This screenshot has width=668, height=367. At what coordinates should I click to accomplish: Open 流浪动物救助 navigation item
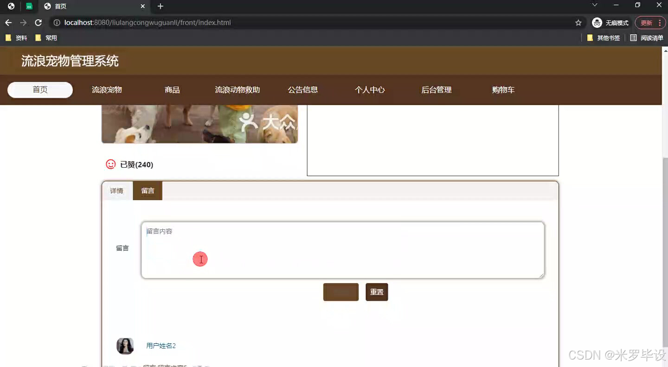pos(238,90)
